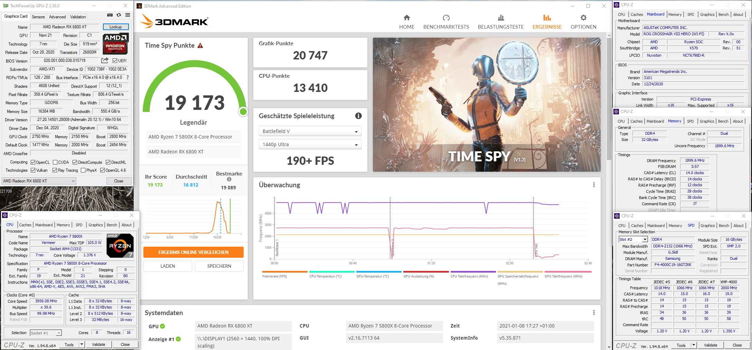Click the Tools dropdown arrow in CPU-Z SPD window
The height and width of the screenshot is (350, 752).
[694, 345]
